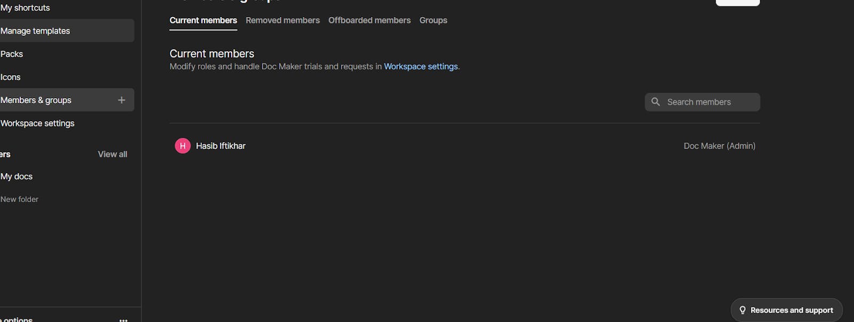
Task: Go to Packs in the sidebar
Action: [12, 54]
